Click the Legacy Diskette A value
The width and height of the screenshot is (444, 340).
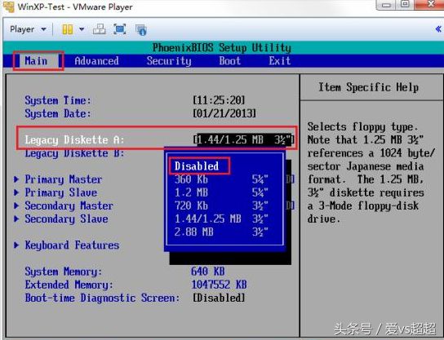click(243, 139)
